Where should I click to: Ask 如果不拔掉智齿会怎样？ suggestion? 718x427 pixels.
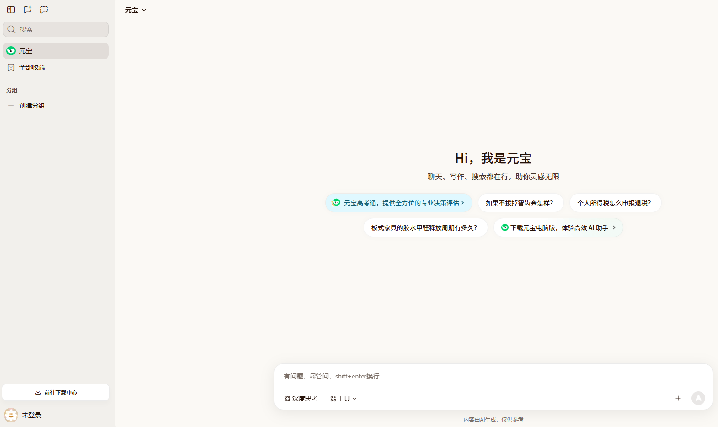tap(521, 203)
